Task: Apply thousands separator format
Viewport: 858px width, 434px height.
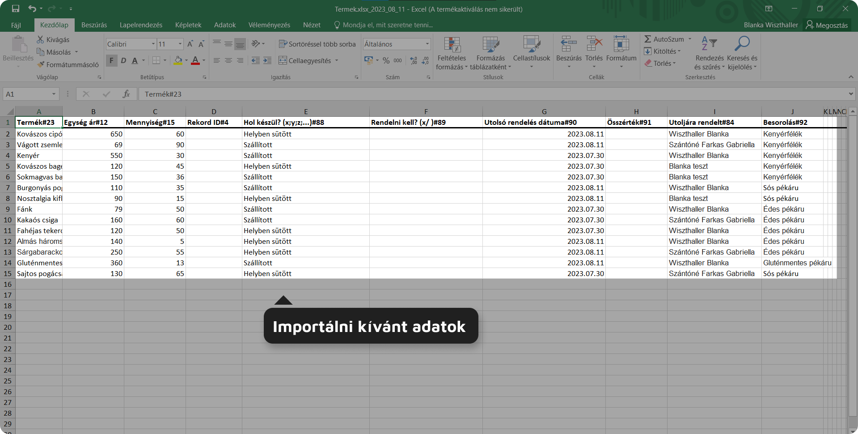Action: (x=397, y=60)
